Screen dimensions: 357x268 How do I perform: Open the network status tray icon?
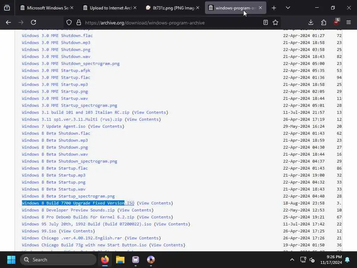pyautogui.click(x=303, y=260)
